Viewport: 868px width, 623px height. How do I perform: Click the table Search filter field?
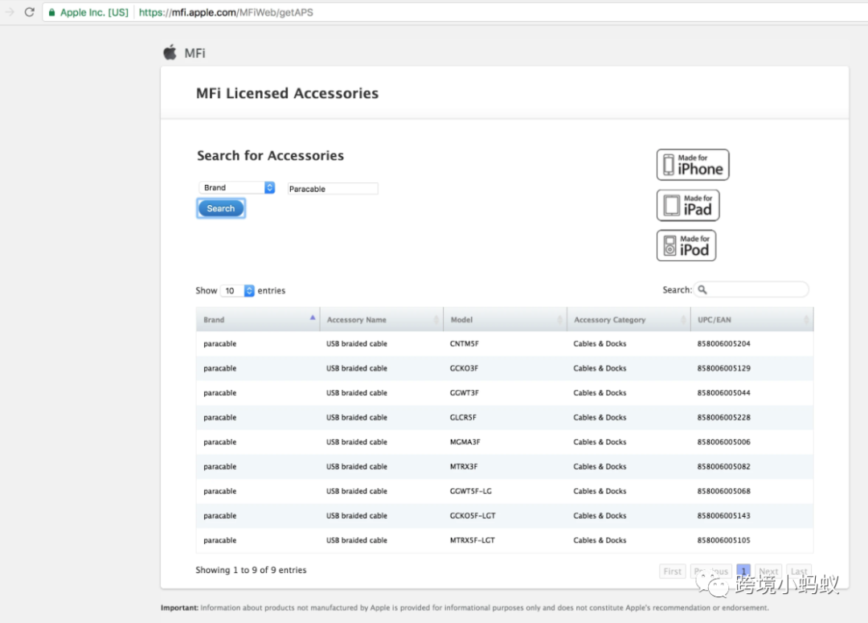point(751,289)
